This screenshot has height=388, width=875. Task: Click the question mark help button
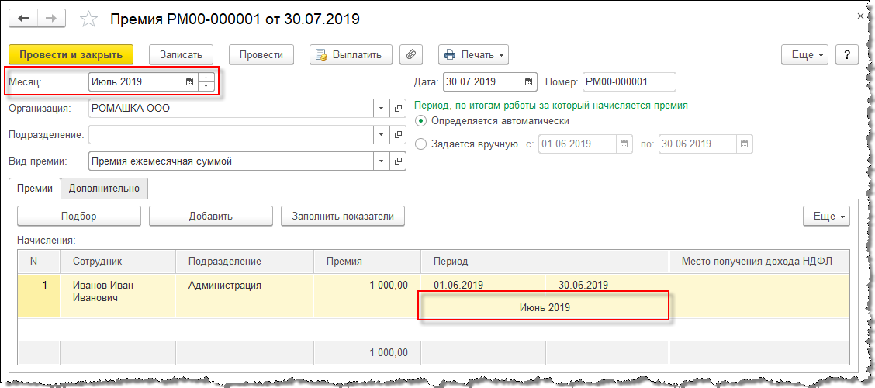[x=847, y=54]
